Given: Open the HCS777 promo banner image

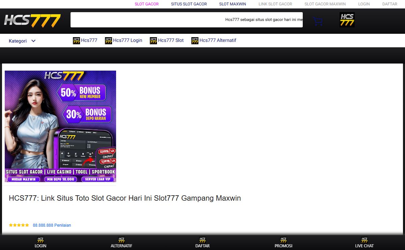Looking at the screenshot, I should click(x=60, y=126).
